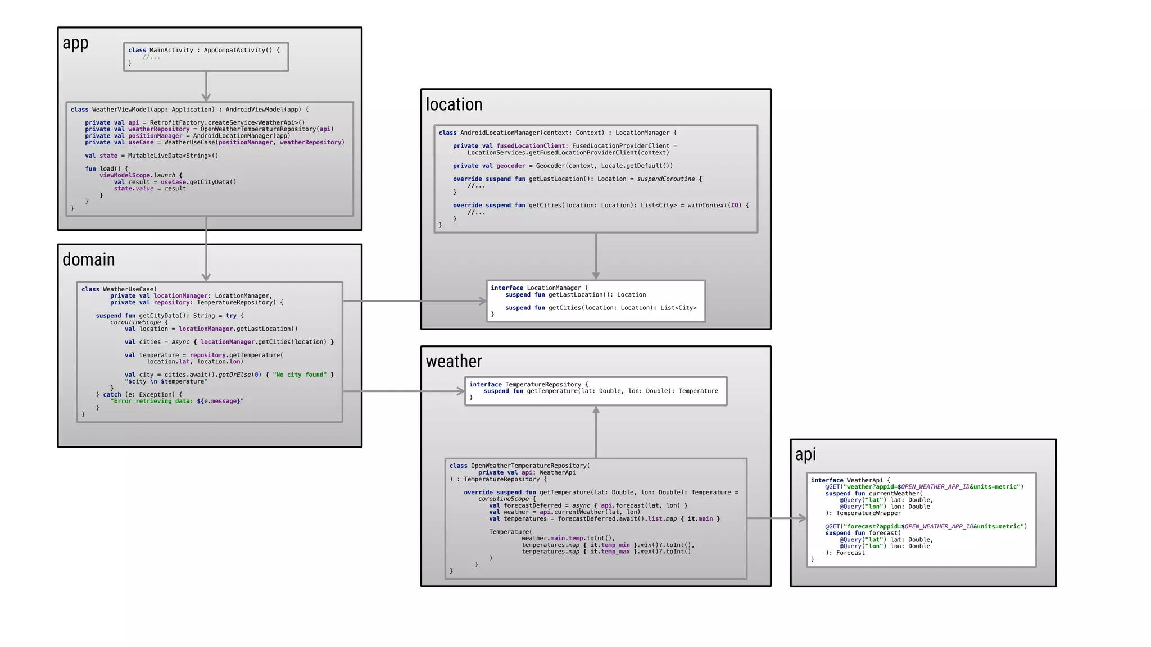This screenshot has height=647, width=1151.
Task: Click the 'app' module title
Action: [75, 44]
